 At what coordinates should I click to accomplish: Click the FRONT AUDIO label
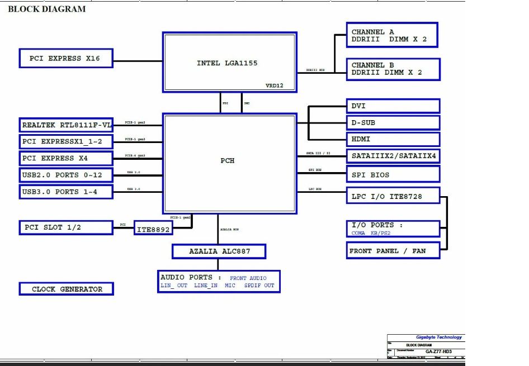point(248,278)
